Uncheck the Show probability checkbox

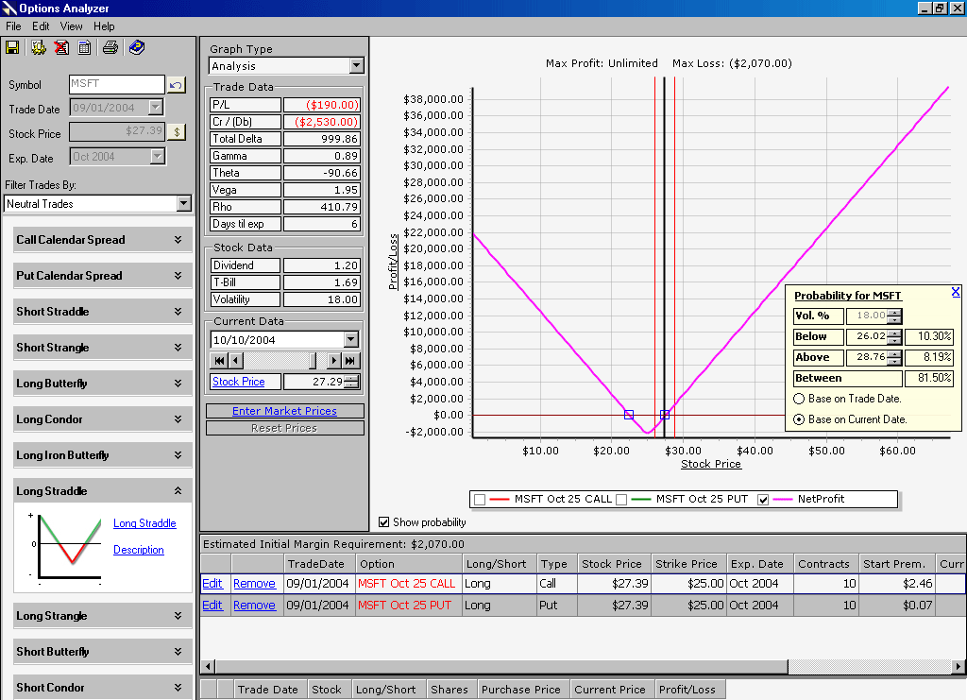(x=384, y=521)
